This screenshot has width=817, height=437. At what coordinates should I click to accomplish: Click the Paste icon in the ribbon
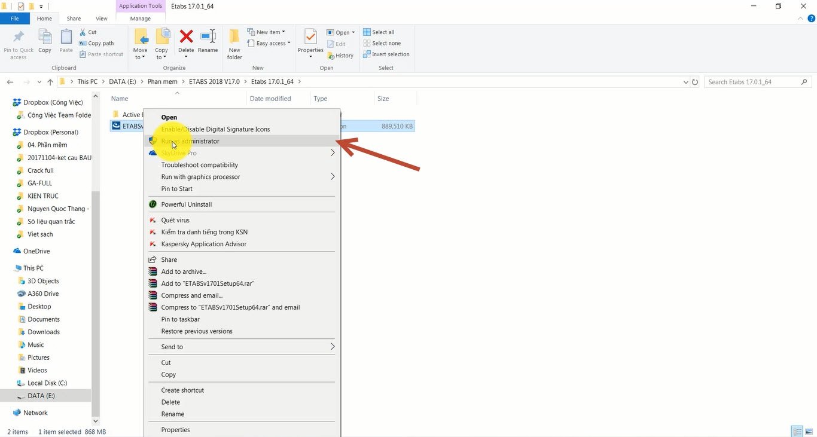click(66, 37)
